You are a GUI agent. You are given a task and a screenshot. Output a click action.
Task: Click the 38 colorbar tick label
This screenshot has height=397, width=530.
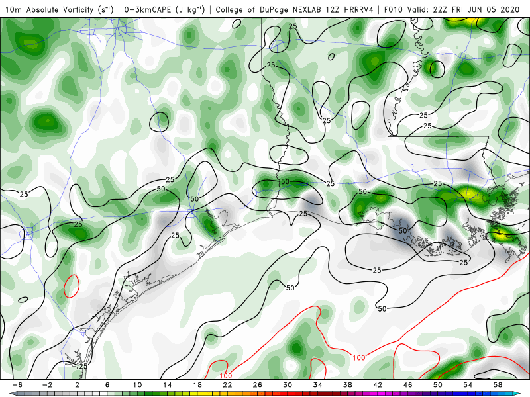(x=348, y=385)
